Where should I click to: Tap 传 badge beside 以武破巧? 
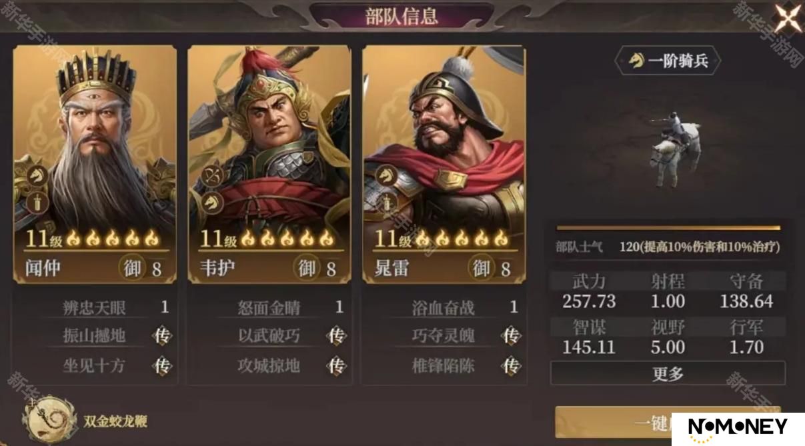coord(337,336)
